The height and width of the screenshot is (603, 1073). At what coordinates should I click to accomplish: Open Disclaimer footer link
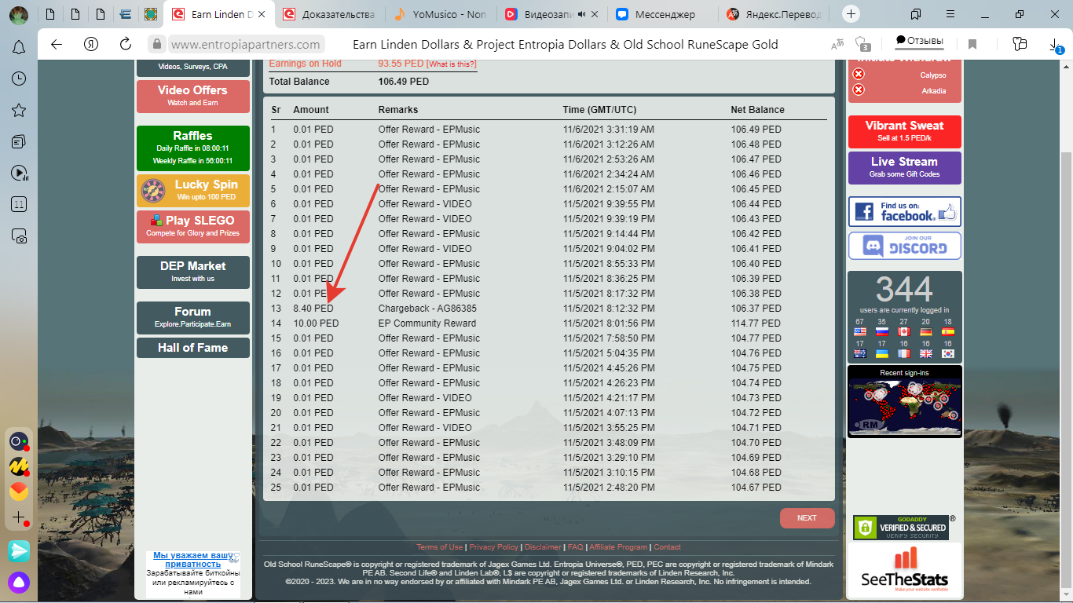click(x=543, y=547)
